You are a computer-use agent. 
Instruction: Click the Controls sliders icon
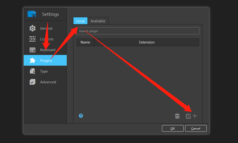tap(33, 39)
